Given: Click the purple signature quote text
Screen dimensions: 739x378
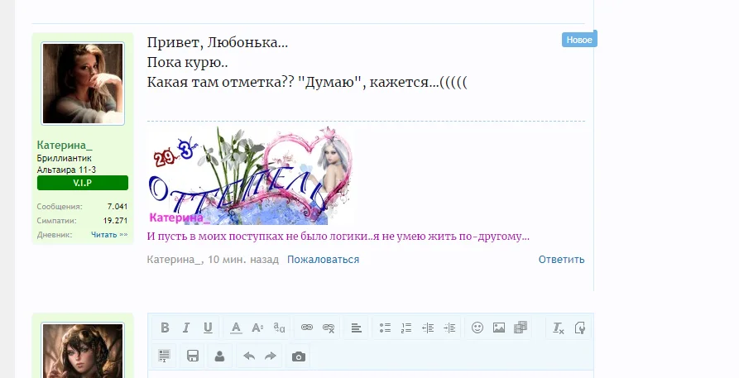Looking at the screenshot, I should [338, 236].
